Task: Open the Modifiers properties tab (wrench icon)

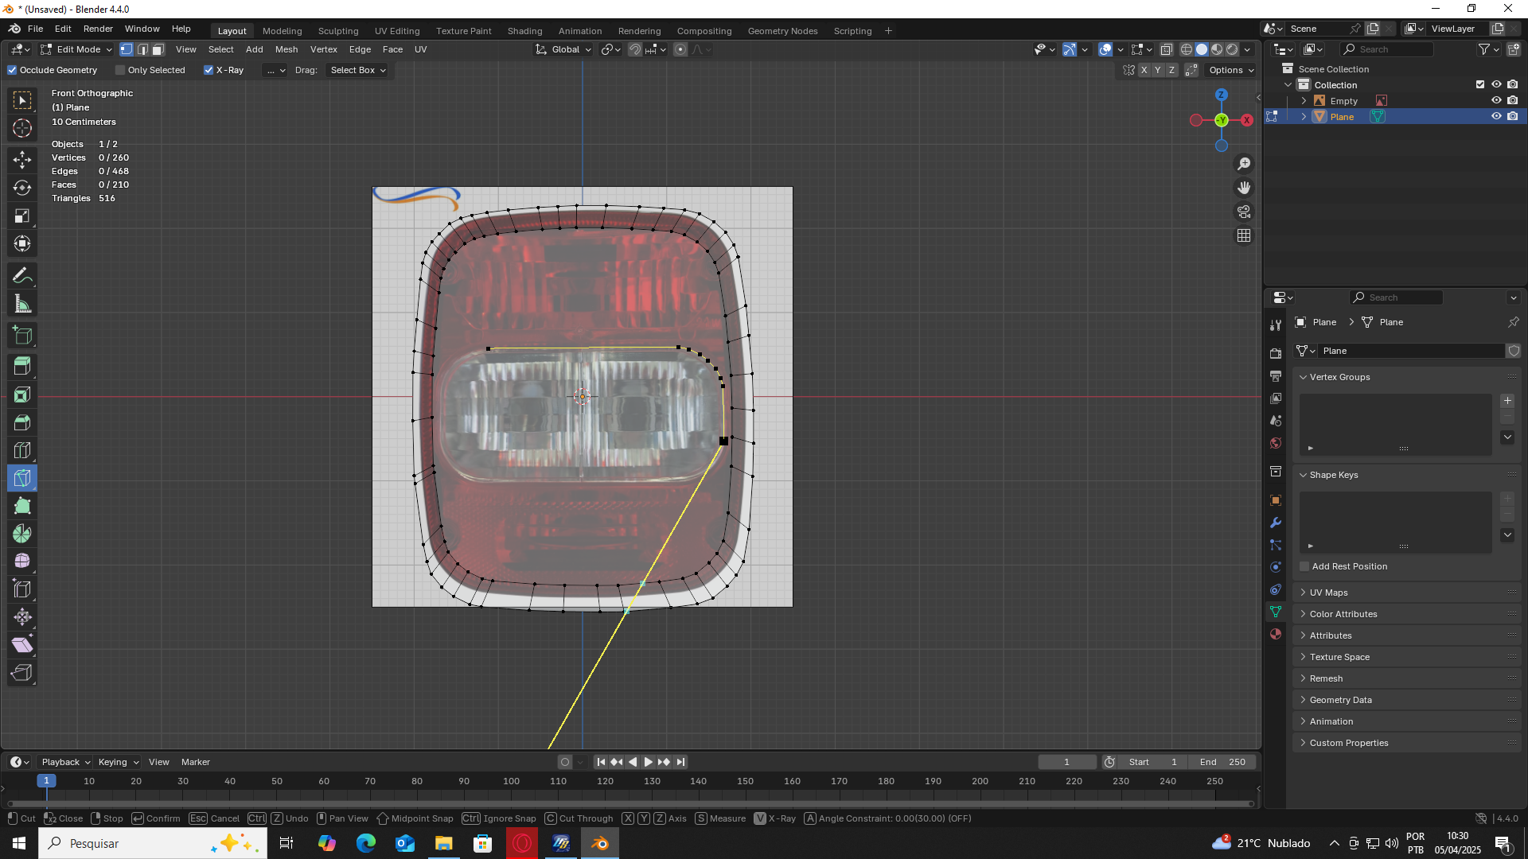Action: 1276,523
